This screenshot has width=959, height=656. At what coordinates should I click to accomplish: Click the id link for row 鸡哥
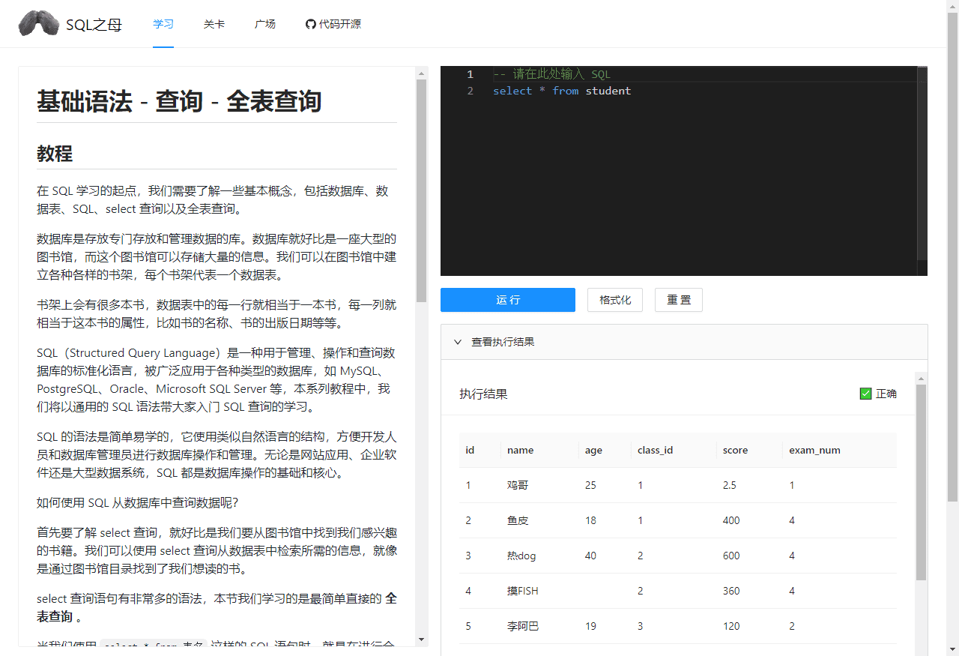[468, 485]
